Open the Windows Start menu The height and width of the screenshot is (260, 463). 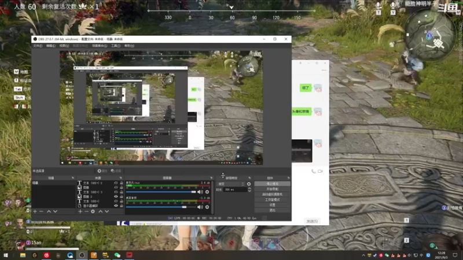[5, 255]
